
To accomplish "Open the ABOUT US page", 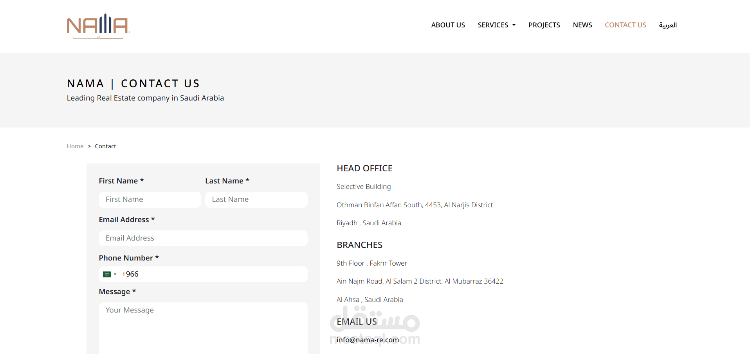I will (x=448, y=25).
